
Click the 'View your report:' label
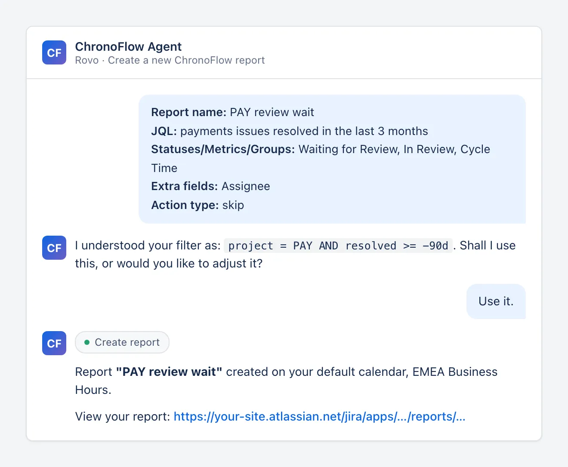point(123,417)
